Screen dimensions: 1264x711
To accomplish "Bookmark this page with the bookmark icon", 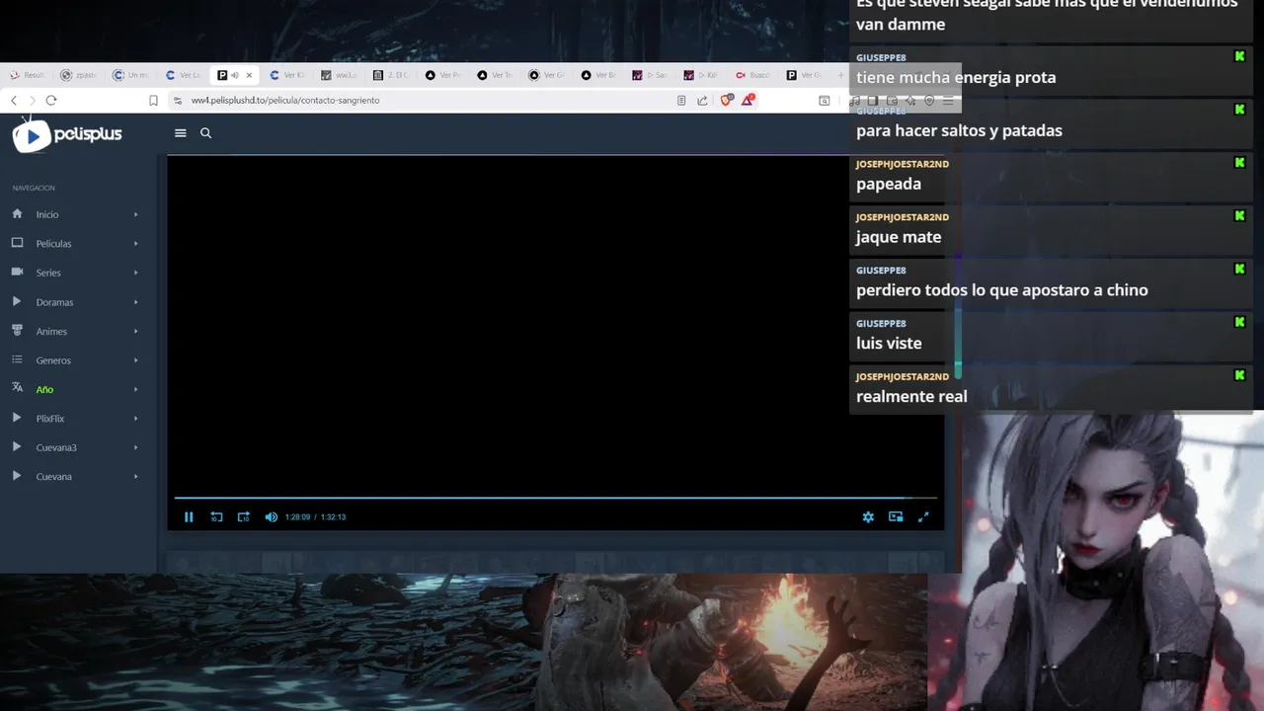I will pos(153,100).
